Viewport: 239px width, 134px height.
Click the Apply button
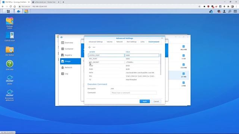145,101
